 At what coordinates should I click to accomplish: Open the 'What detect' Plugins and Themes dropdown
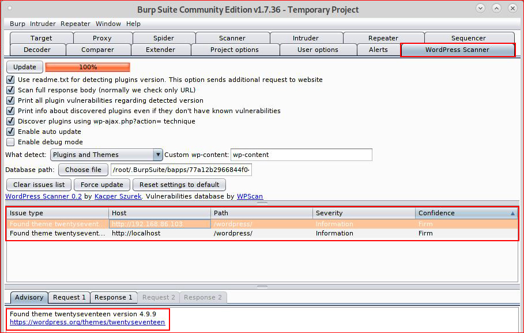(106, 155)
